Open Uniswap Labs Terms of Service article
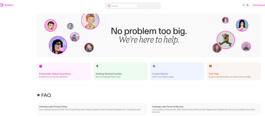Image resolution: width=265 pixels, height=117 pixels. 205,109
